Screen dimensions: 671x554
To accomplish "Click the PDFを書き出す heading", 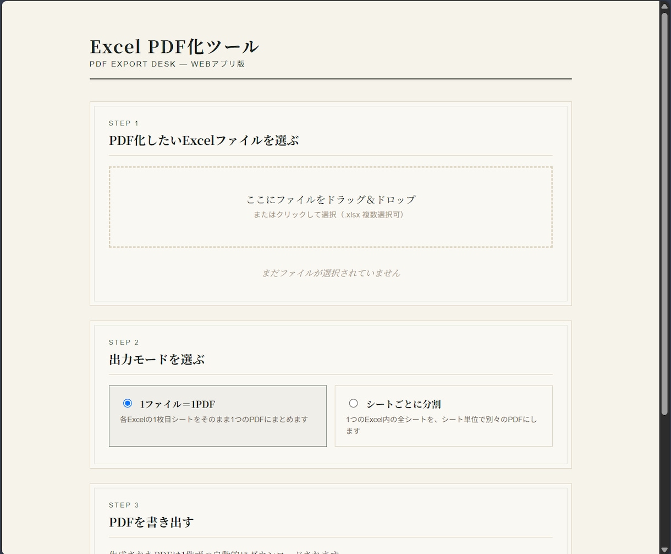I will click(151, 522).
